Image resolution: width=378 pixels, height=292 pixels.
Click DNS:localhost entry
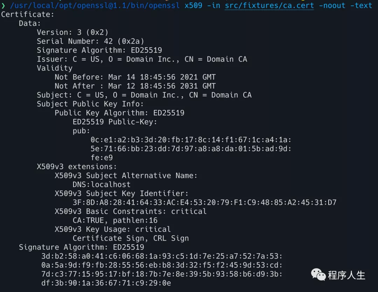101,185
